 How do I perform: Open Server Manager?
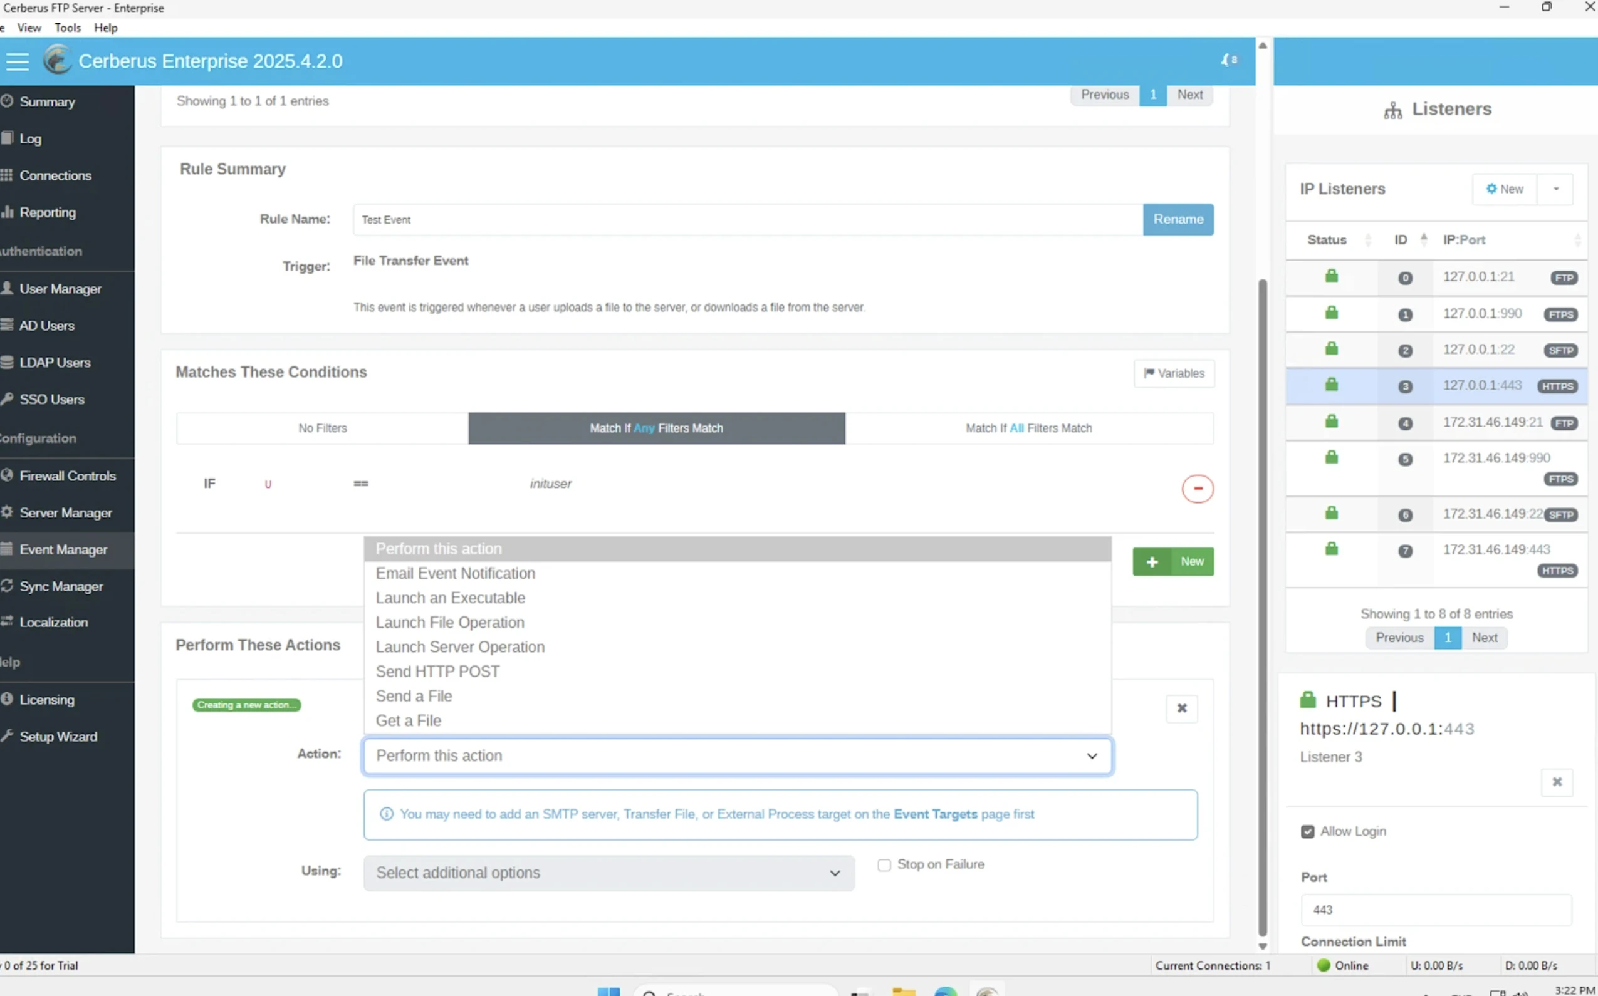pos(65,512)
